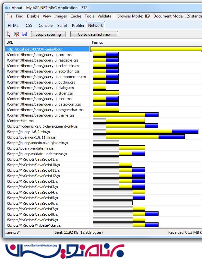
Task: Select the localhost Home/About request row
Action: pos(47,49)
